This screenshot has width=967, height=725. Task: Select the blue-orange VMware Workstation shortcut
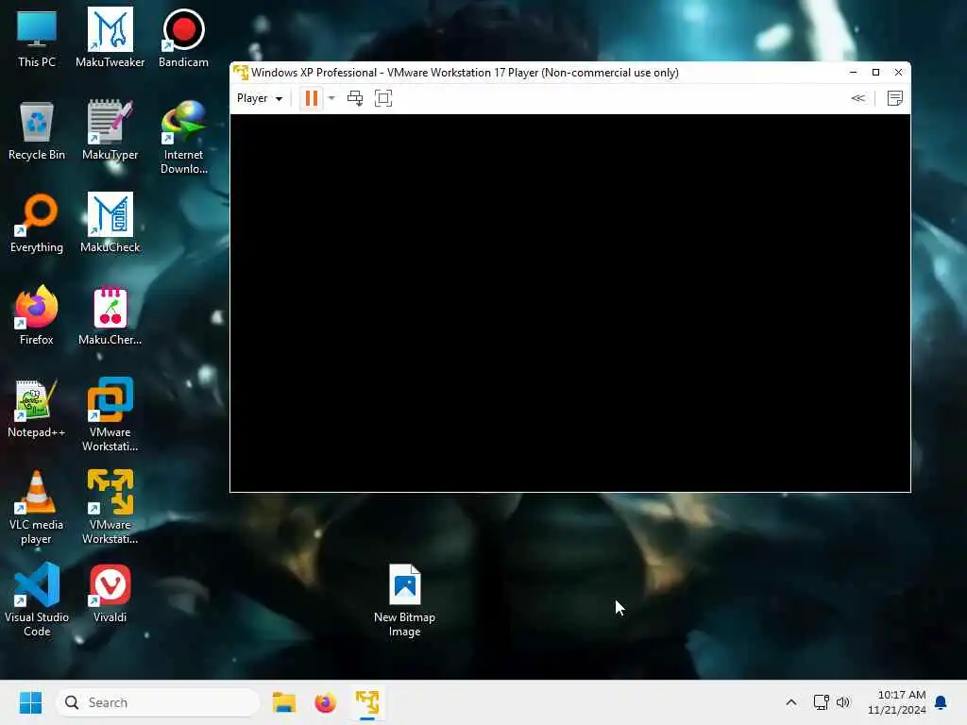pos(110,415)
